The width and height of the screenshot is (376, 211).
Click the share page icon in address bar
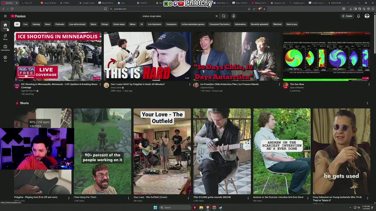pos(254,9)
